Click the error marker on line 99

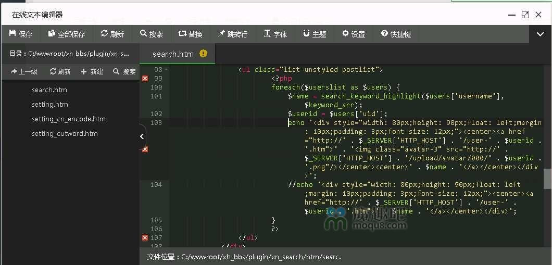click(145, 78)
